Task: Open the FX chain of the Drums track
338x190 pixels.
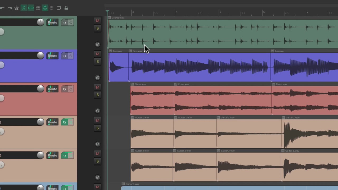Action: tap(64, 23)
